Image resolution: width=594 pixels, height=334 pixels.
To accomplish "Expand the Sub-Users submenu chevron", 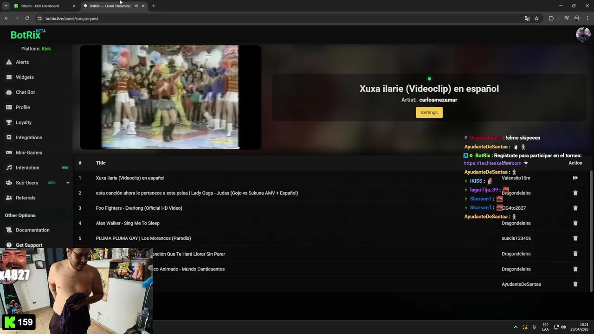I will 68,183.
